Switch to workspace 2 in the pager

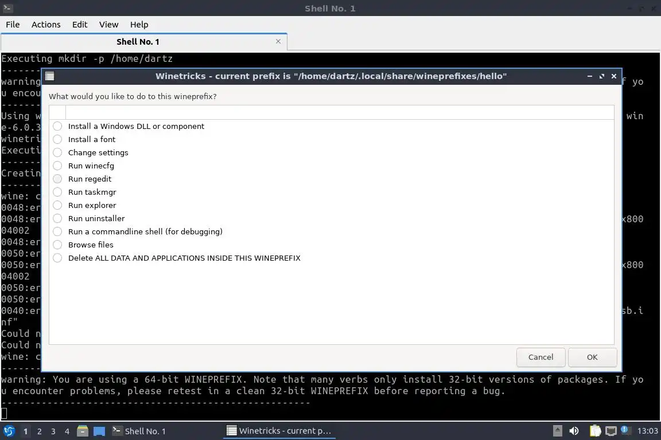(x=40, y=431)
